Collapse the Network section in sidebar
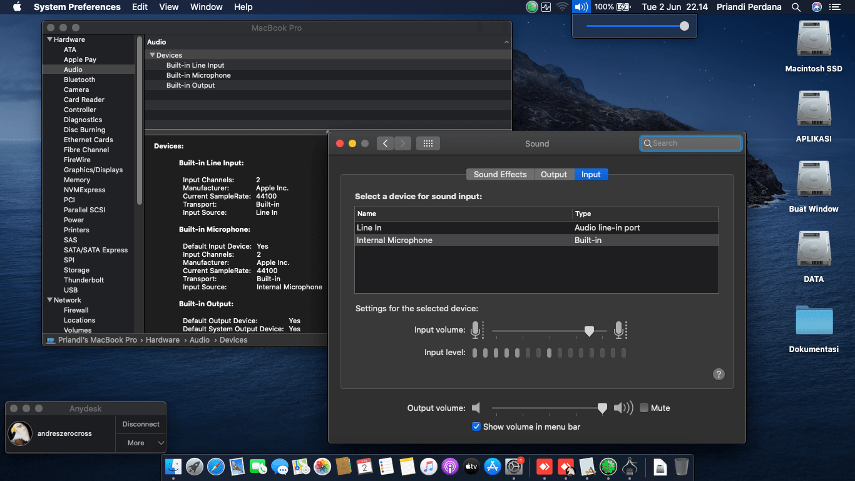Viewport: 855px width, 481px height. [50, 300]
